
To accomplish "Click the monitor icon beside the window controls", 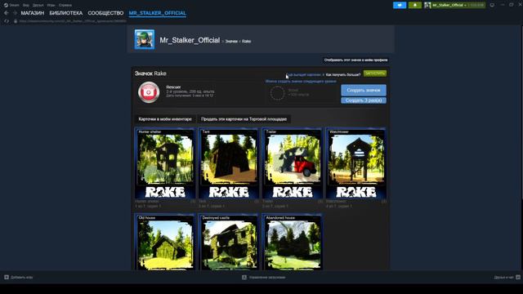I will 492,5.
